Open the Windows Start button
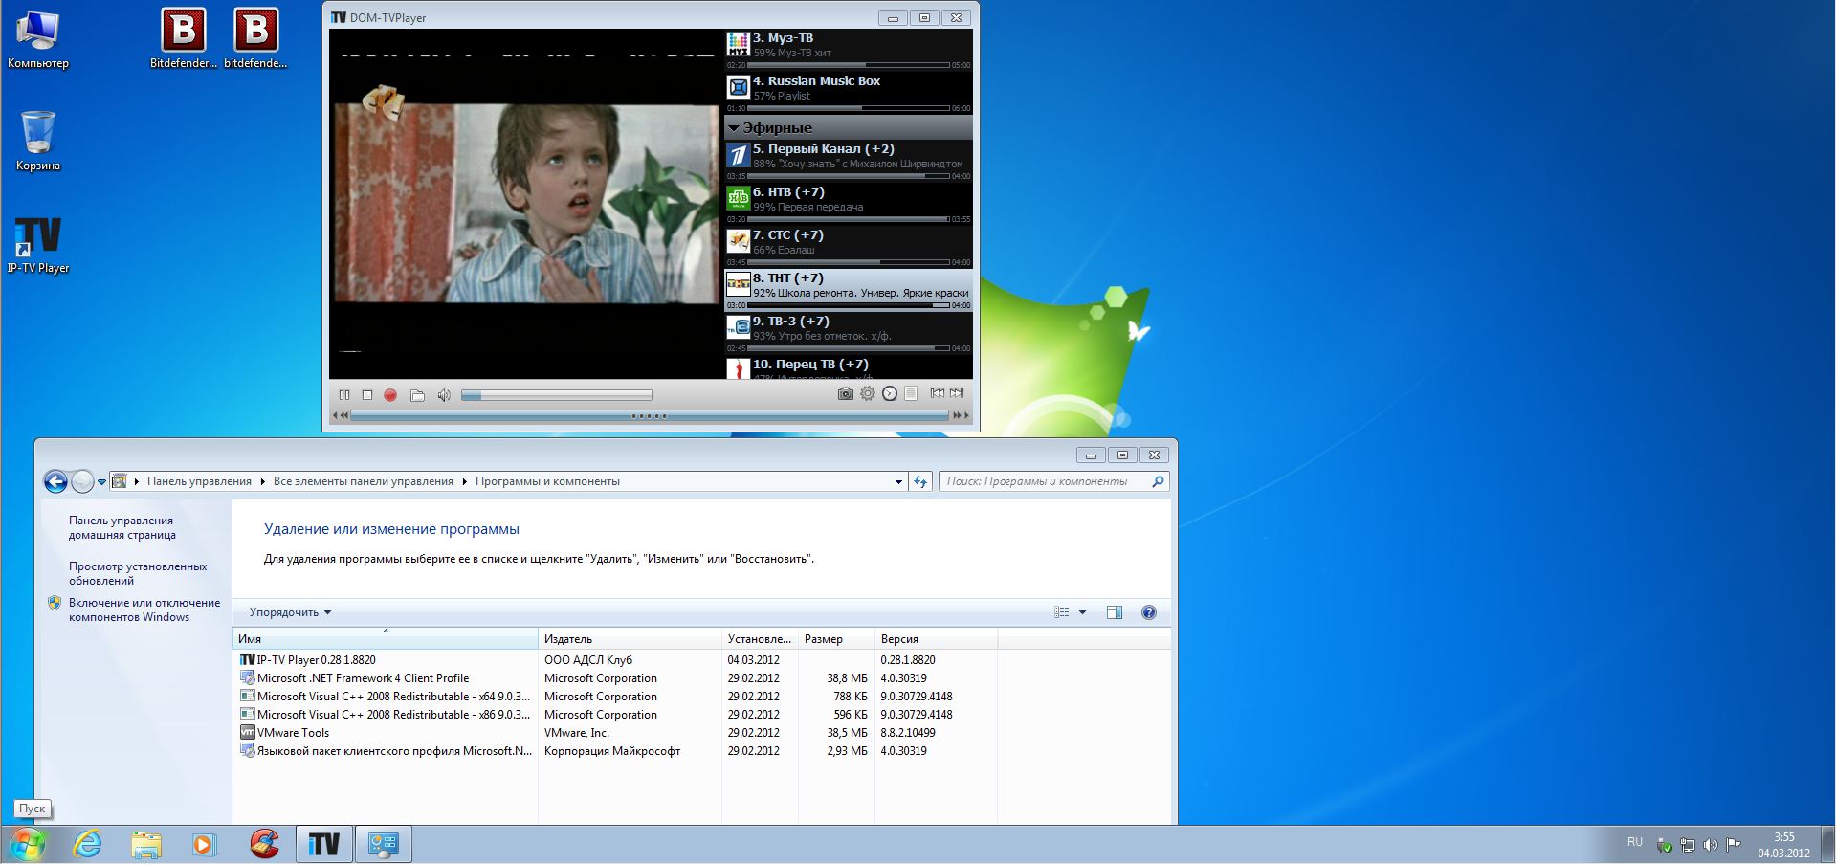This screenshot has height=865, width=1836. pos(27,844)
